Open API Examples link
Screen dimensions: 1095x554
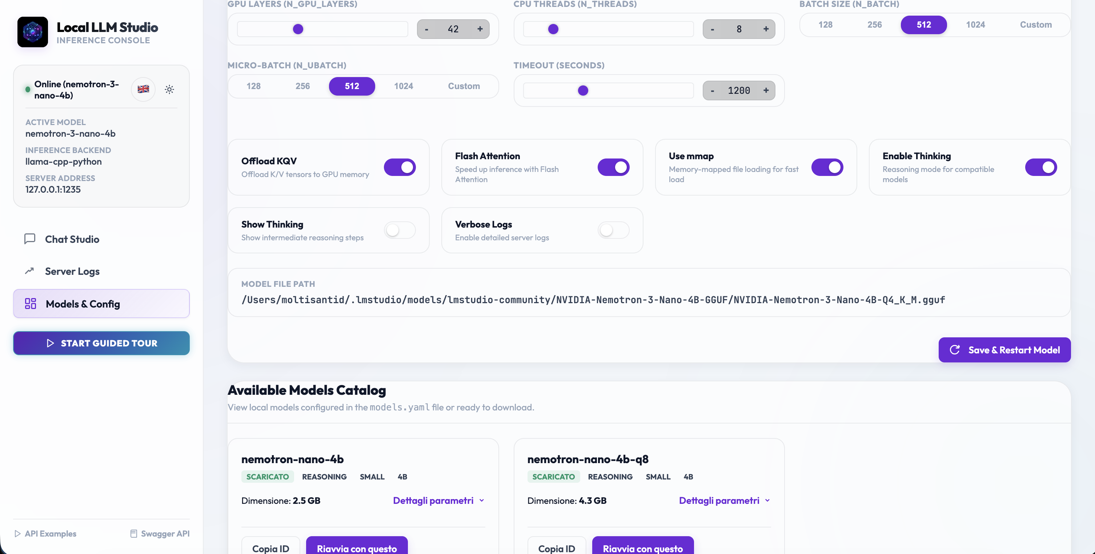(45, 534)
